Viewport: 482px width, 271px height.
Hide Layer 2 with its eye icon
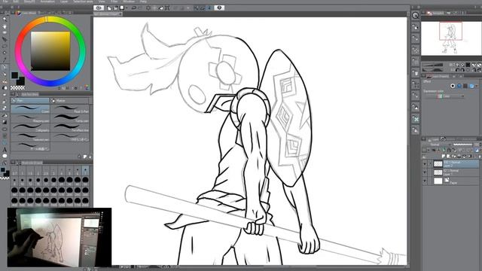point(425,164)
